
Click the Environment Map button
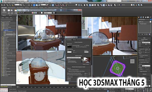pyautogui.click(x=81, y=47)
